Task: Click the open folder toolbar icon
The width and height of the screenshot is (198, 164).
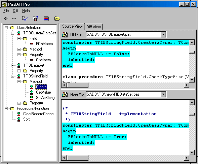Action: tap(57, 19)
